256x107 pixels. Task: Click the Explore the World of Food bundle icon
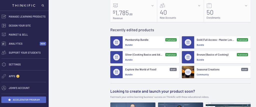click(x=116, y=72)
